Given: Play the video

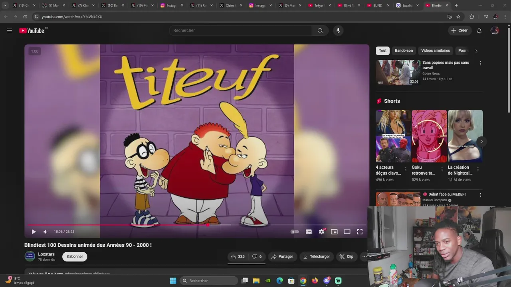Looking at the screenshot, I should pos(34,232).
